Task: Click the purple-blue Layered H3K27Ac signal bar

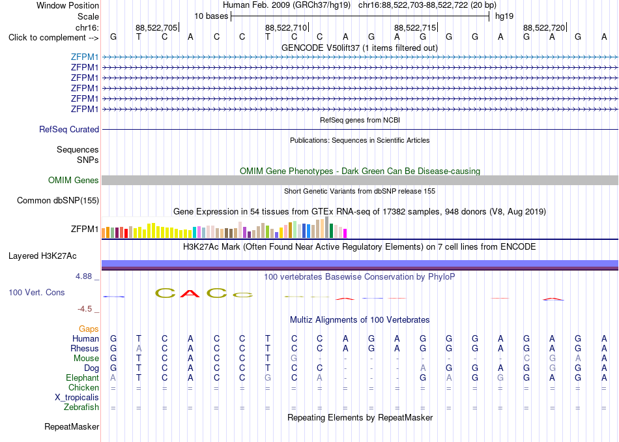Action: click(x=360, y=265)
